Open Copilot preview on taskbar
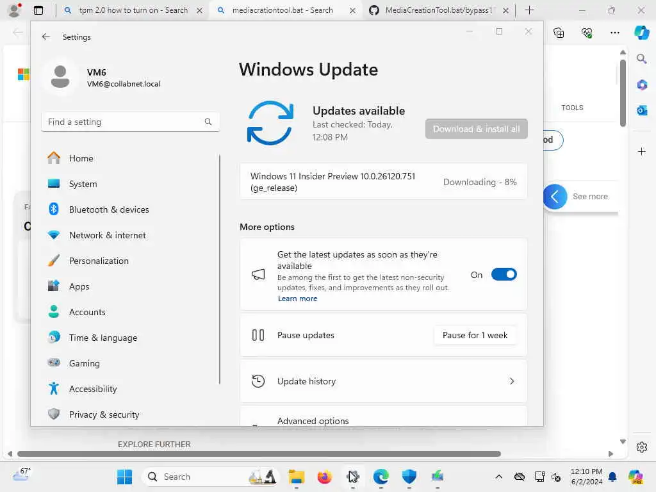Image resolution: width=656 pixels, height=492 pixels. coord(635,477)
